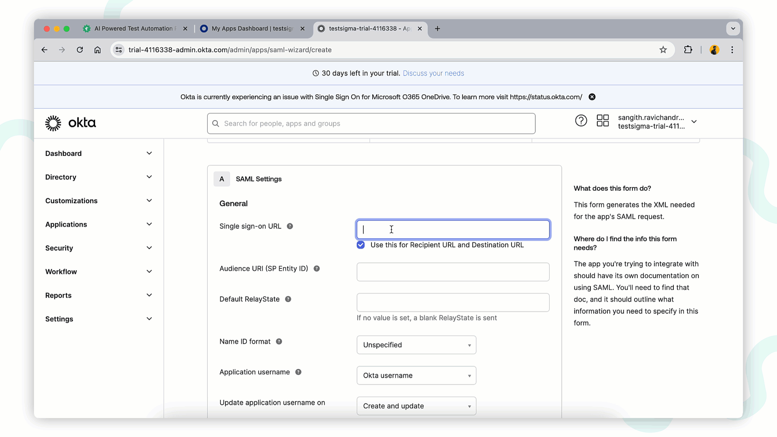The height and width of the screenshot is (437, 777).
Task: Open Update application username on dropdown
Action: coord(416,406)
